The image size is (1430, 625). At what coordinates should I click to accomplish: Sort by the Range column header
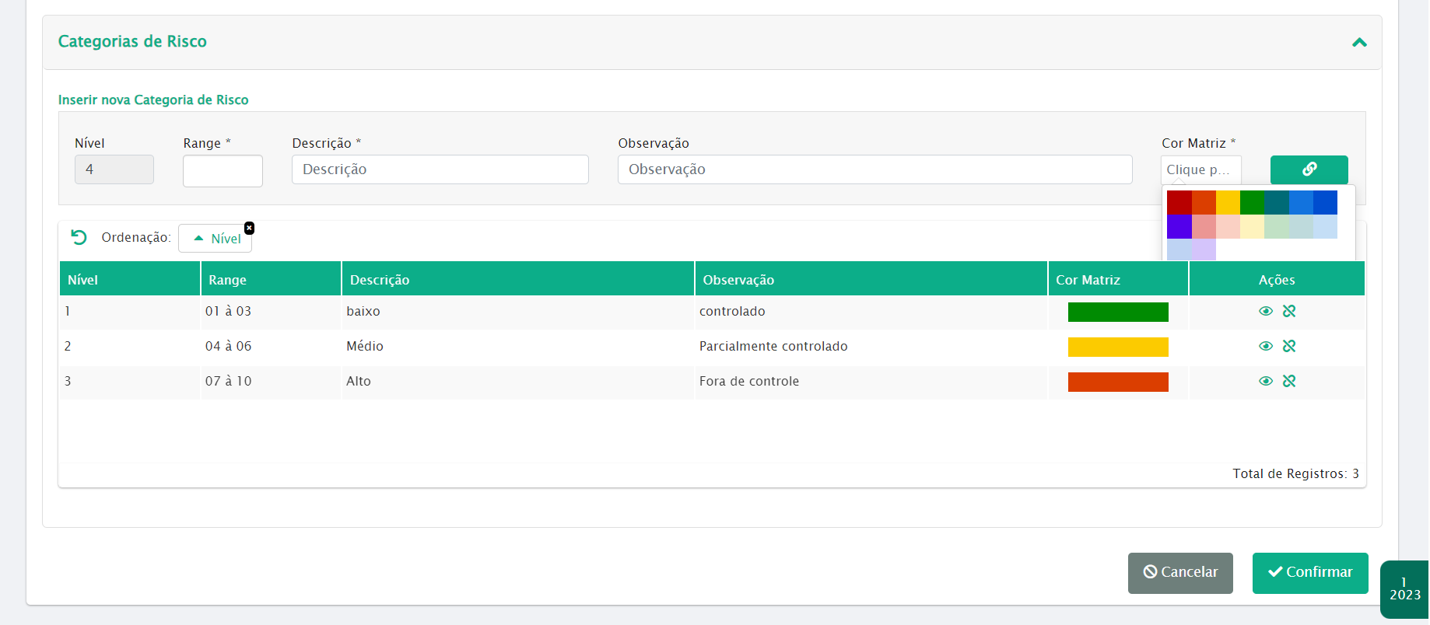(227, 280)
